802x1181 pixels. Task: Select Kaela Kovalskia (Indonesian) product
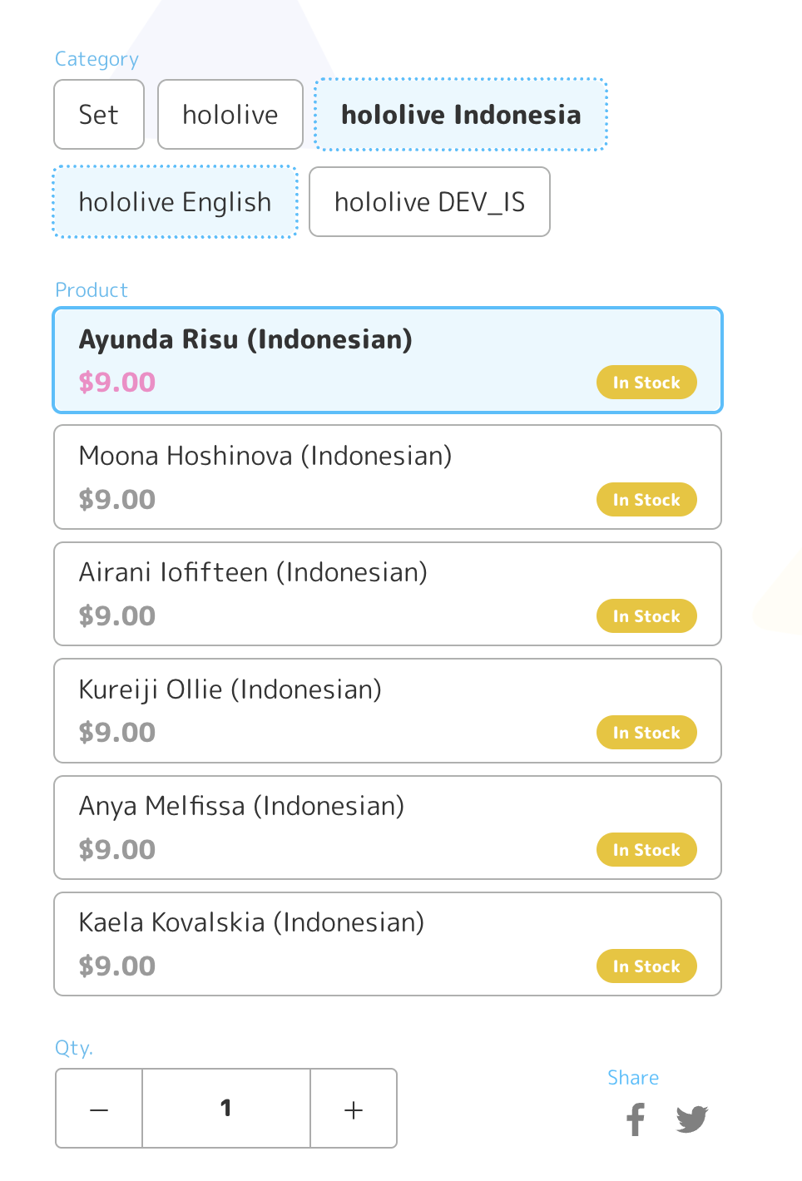tap(388, 944)
